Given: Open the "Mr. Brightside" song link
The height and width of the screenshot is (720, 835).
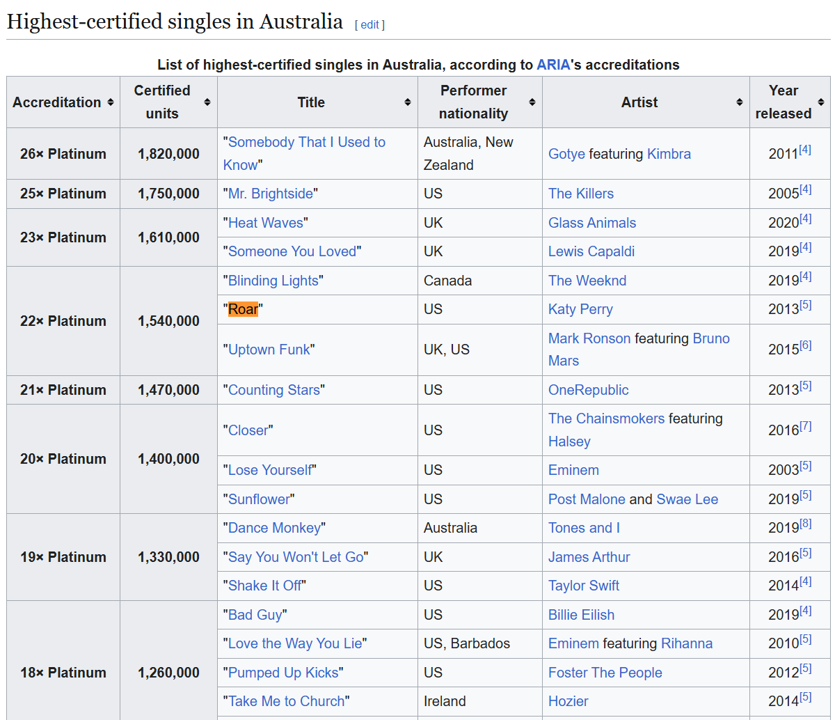Looking at the screenshot, I should click(x=271, y=194).
